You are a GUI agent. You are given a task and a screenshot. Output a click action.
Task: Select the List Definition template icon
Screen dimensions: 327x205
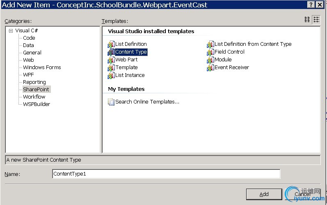[111, 44]
